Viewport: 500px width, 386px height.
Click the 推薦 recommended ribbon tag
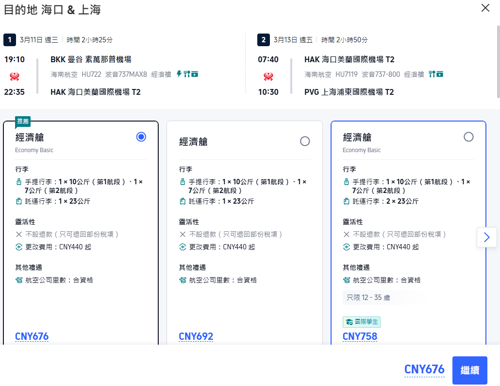point(22,121)
